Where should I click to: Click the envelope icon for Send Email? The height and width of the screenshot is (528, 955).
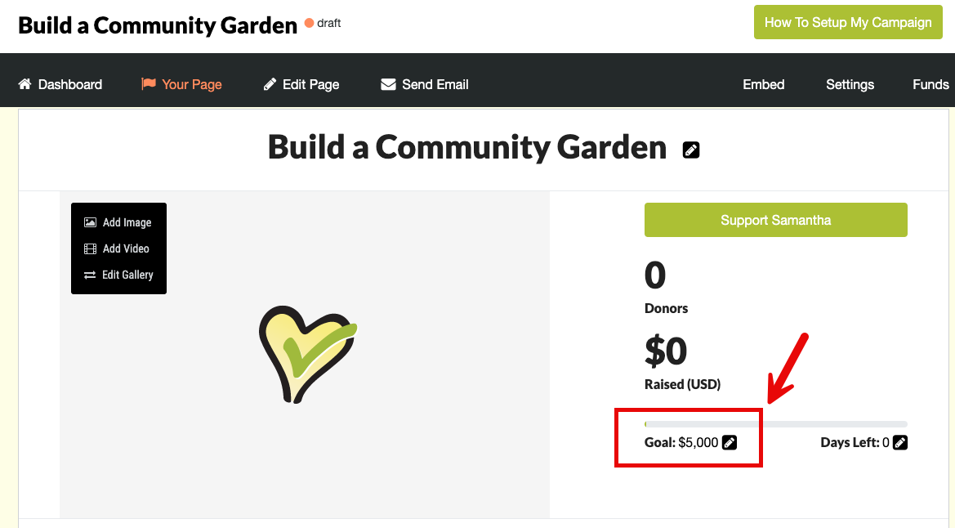tap(388, 84)
